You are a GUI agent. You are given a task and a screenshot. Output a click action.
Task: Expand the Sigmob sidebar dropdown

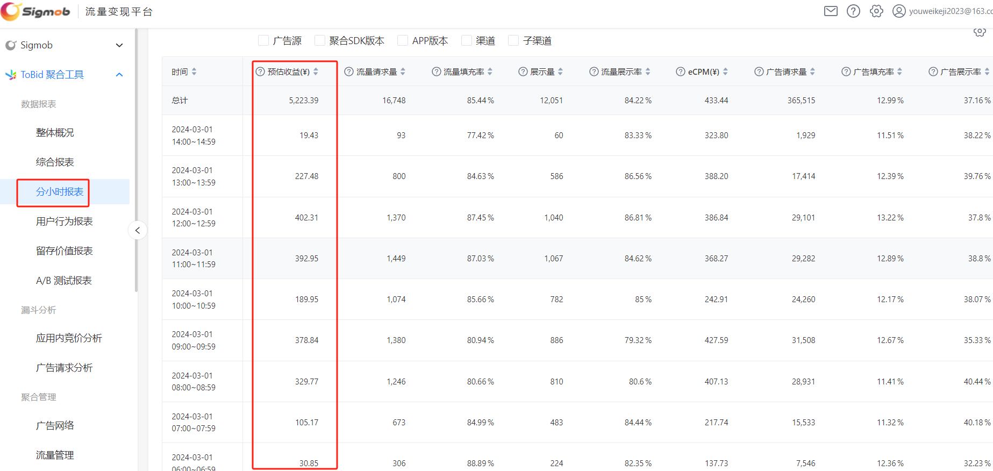(119, 45)
